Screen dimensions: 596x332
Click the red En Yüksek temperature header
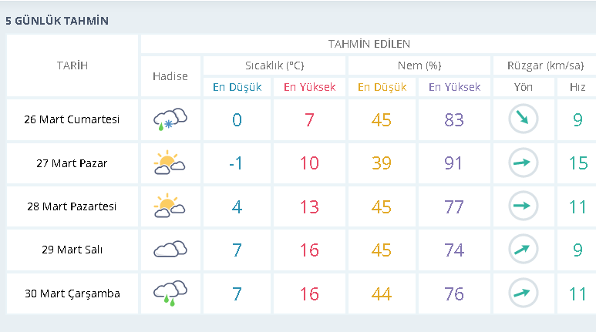point(309,87)
